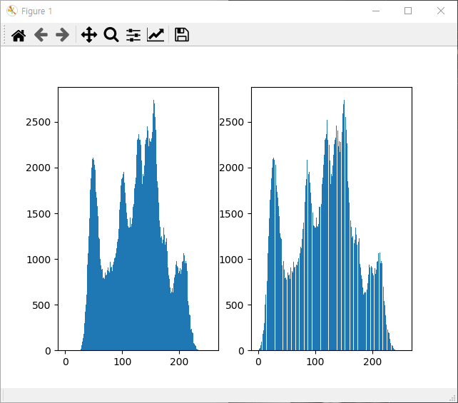Click inside the right histogram plot
458x403 pixels.
[332, 219]
